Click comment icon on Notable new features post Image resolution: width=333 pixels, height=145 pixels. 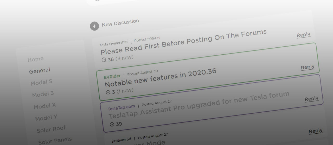108,92
